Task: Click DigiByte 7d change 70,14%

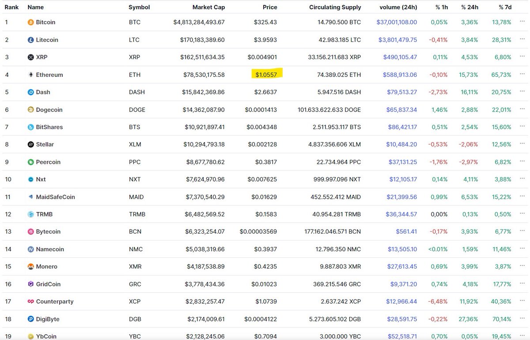Action: tap(501, 319)
